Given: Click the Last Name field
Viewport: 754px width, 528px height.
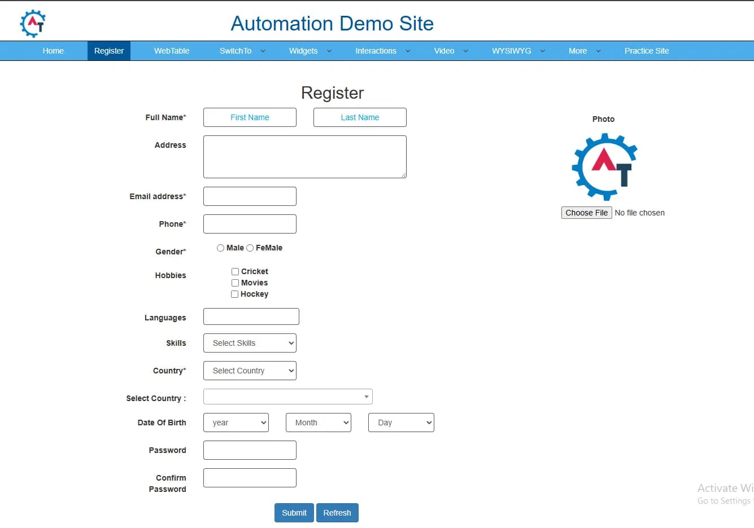Looking at the screenshot, I should coord(360,117).
